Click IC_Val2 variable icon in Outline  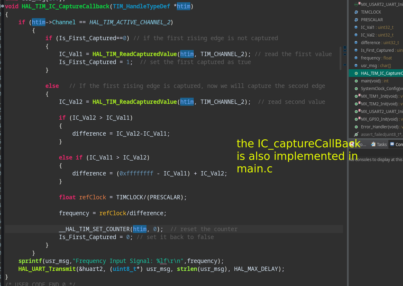point(356,35)
